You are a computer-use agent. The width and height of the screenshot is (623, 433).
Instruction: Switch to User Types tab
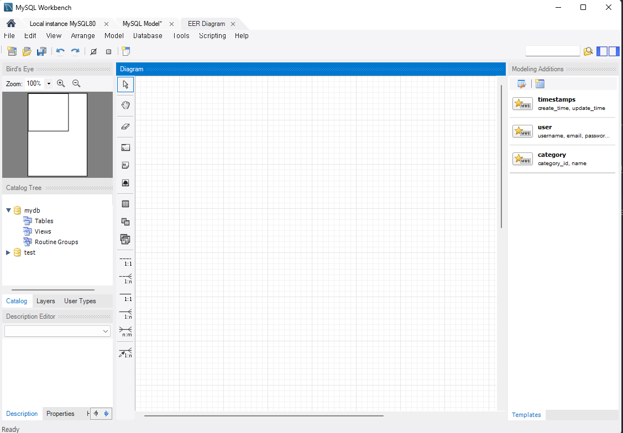(80, 301)
